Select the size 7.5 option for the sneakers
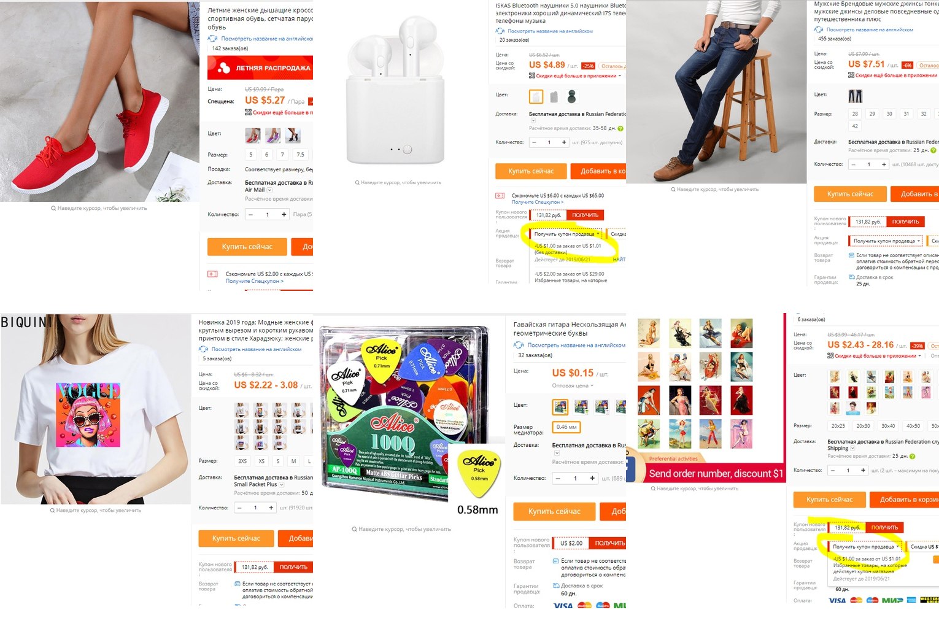The height and width of the screenshot is (626, 939). point(300,155)
